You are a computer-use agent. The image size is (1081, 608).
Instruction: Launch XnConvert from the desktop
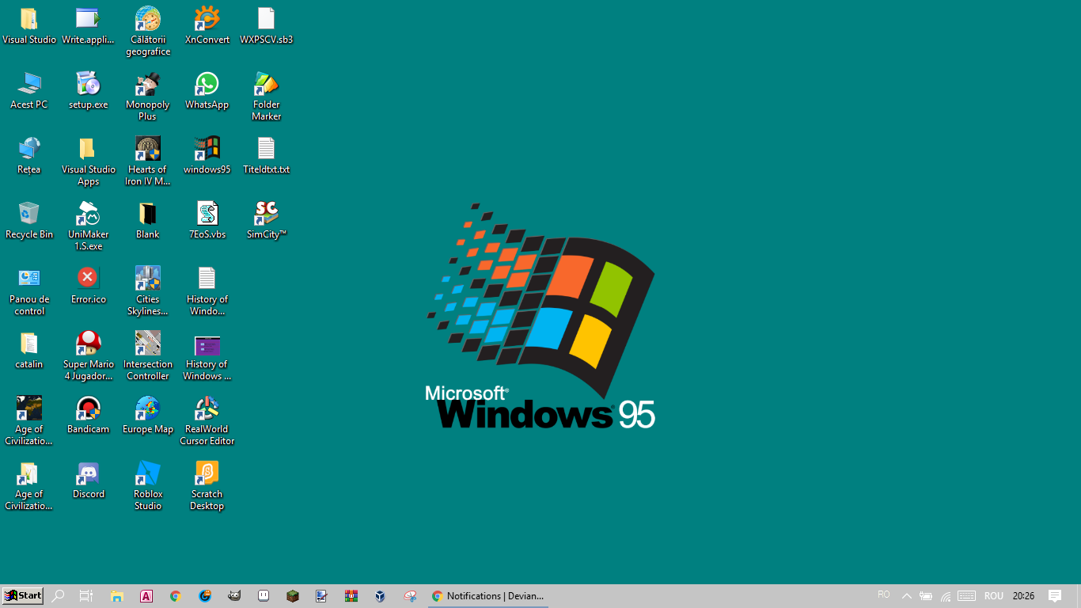207,26
